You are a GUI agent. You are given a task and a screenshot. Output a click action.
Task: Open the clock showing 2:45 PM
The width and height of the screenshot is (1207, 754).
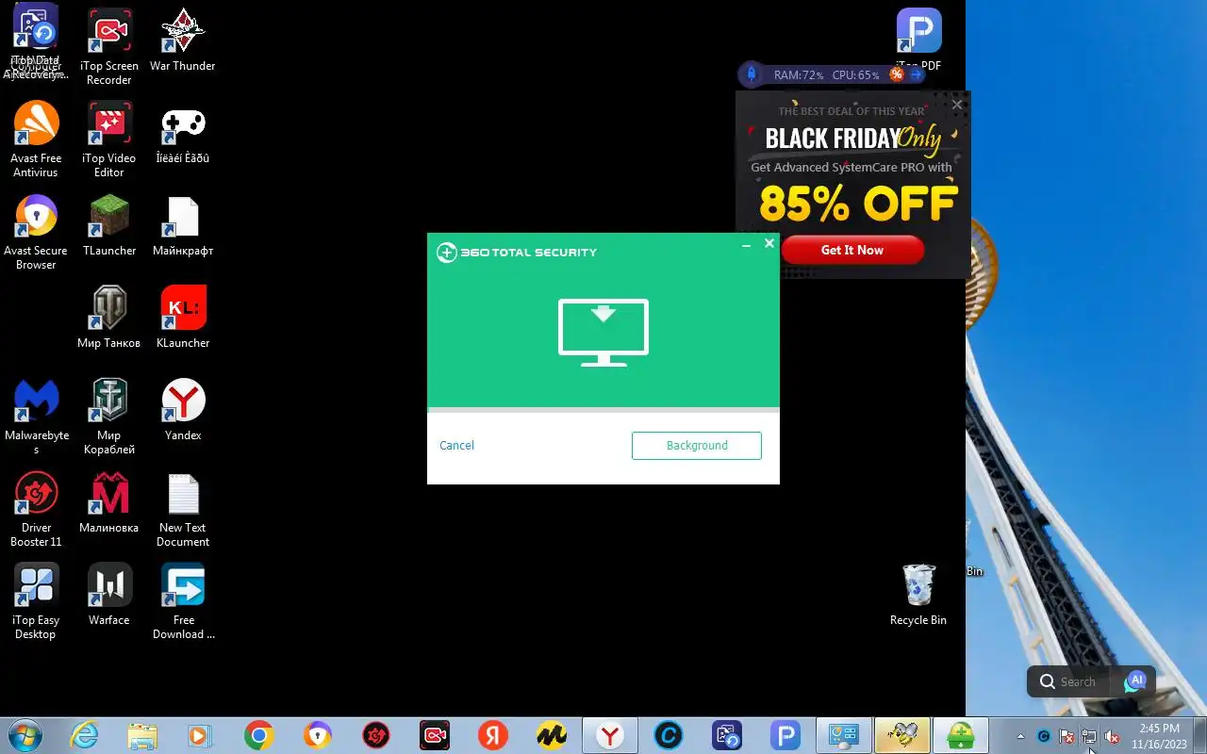[1159, 736]
